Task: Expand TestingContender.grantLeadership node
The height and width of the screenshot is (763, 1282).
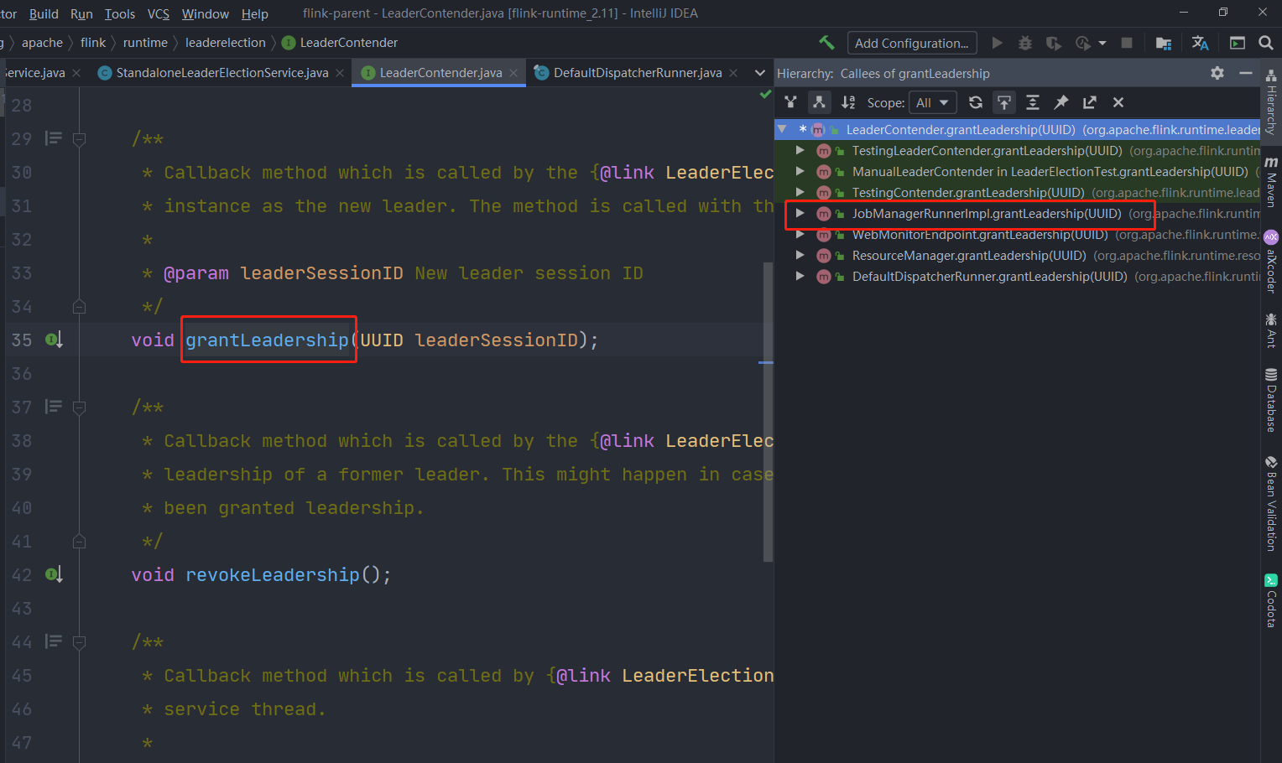Action: pyautogui.click(x=800, y=192)
